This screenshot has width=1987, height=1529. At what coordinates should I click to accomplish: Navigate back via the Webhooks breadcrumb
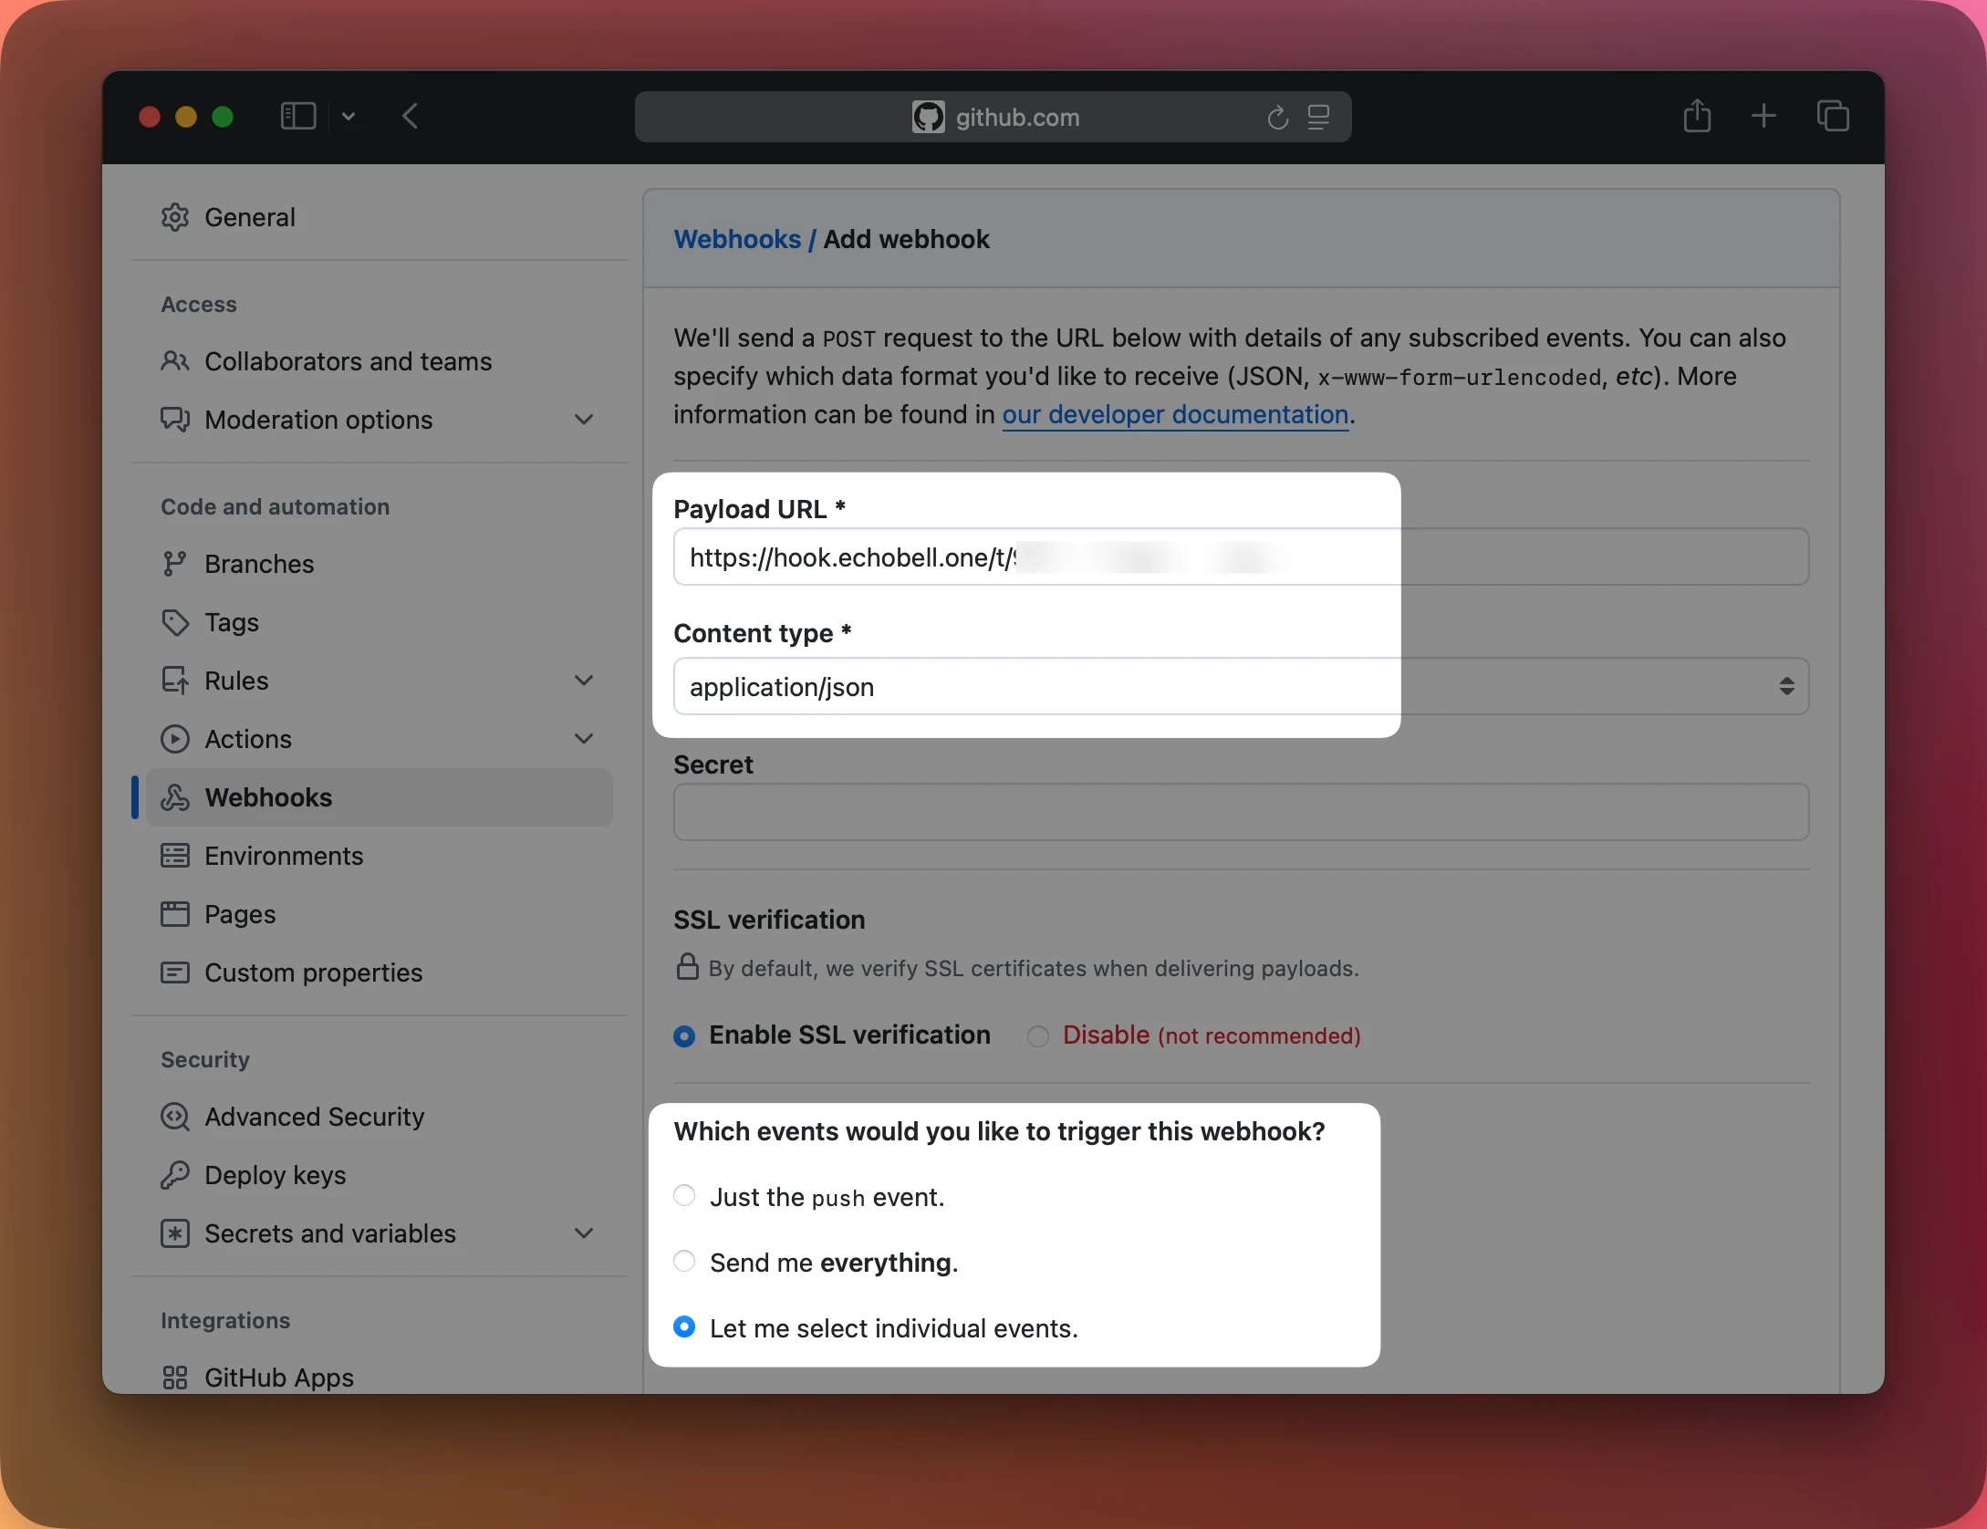point(737,239)
